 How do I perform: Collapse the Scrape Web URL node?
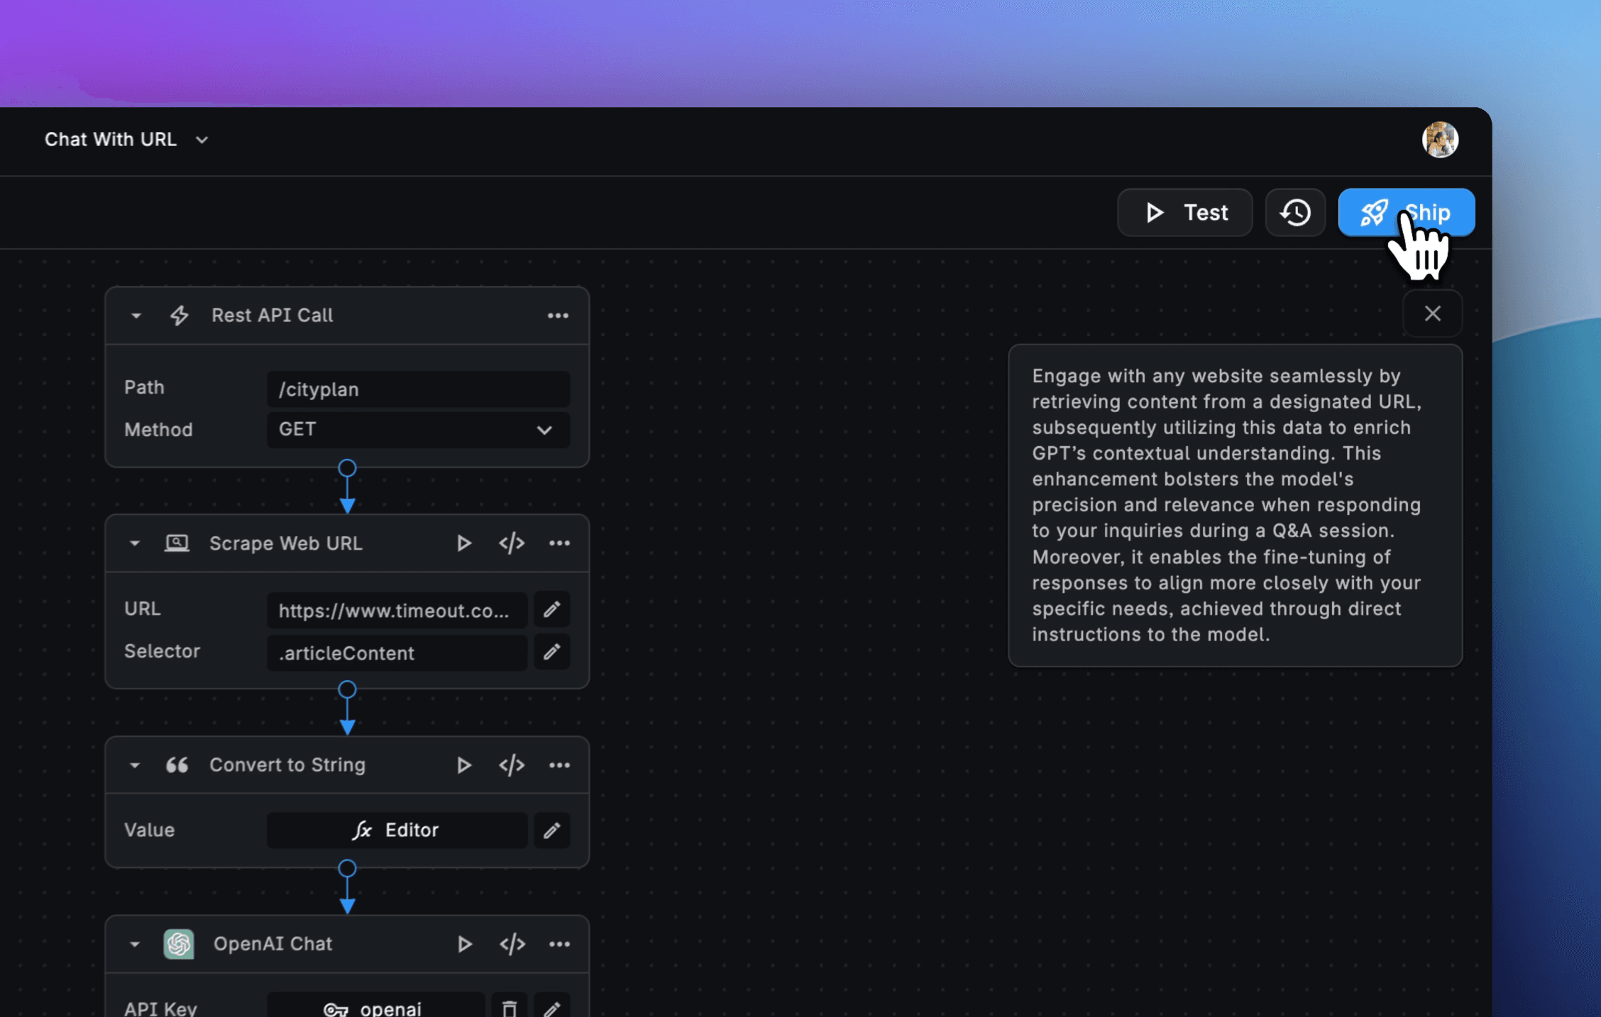tap(134, 543)
